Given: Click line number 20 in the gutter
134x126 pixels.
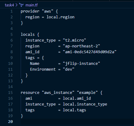Looking at the screenshot, I should pos(10,122).
